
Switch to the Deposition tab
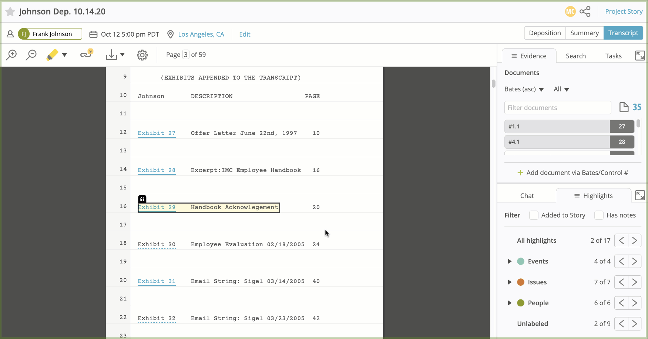coord(545,33)
